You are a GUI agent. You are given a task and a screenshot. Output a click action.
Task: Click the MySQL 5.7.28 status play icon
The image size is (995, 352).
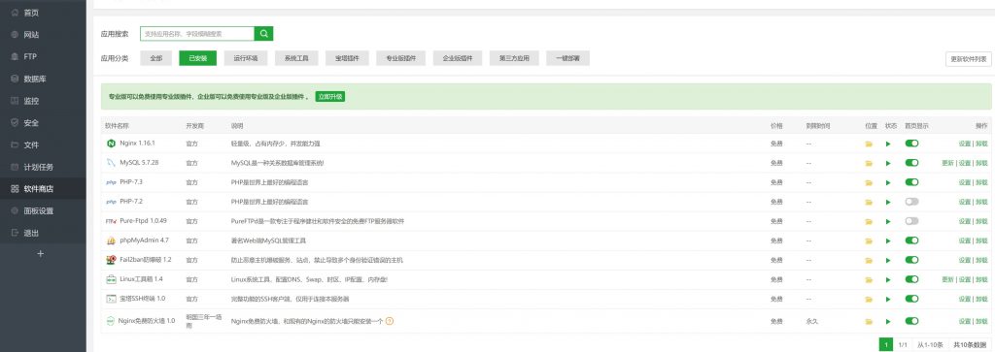888,163
